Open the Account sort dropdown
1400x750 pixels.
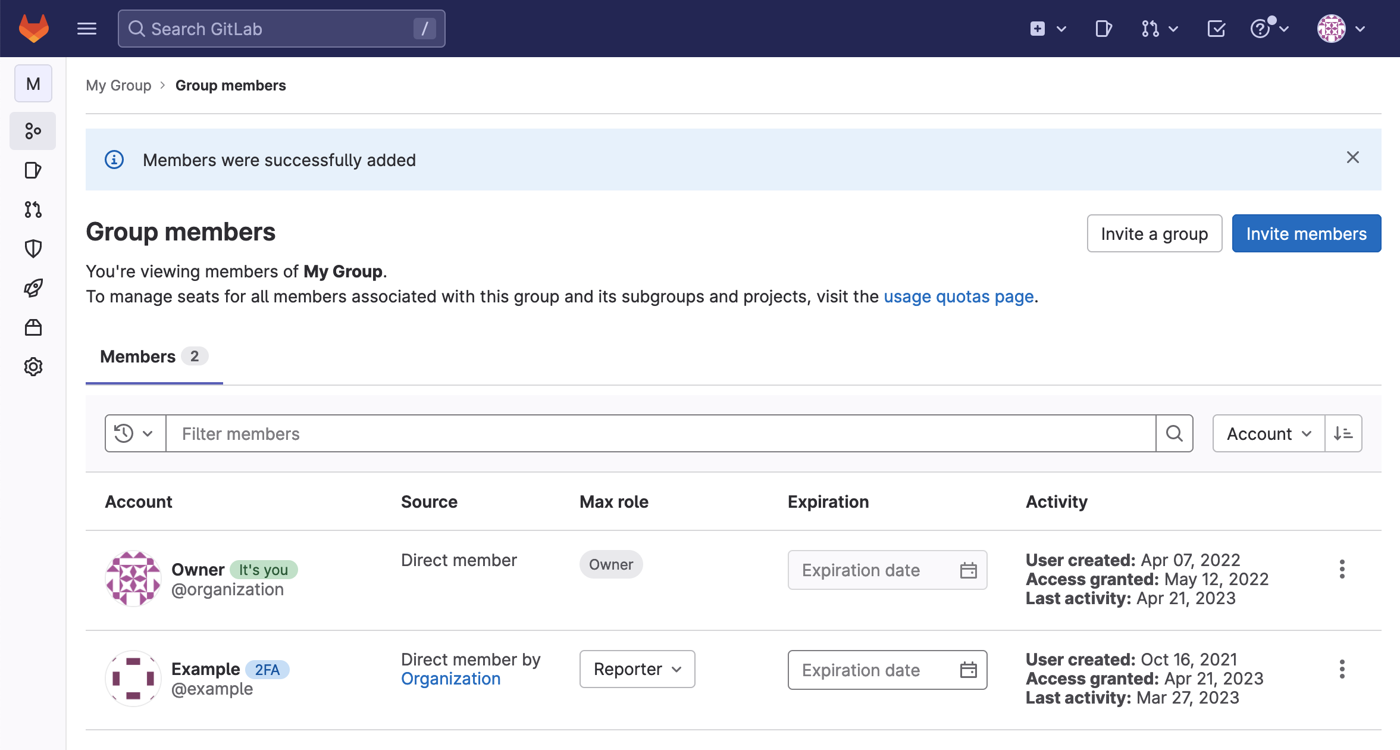coord(1269,433)
